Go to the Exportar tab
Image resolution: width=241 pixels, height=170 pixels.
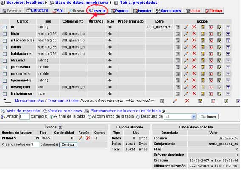[119, 11]
